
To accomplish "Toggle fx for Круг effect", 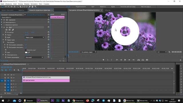I will 4,27.
